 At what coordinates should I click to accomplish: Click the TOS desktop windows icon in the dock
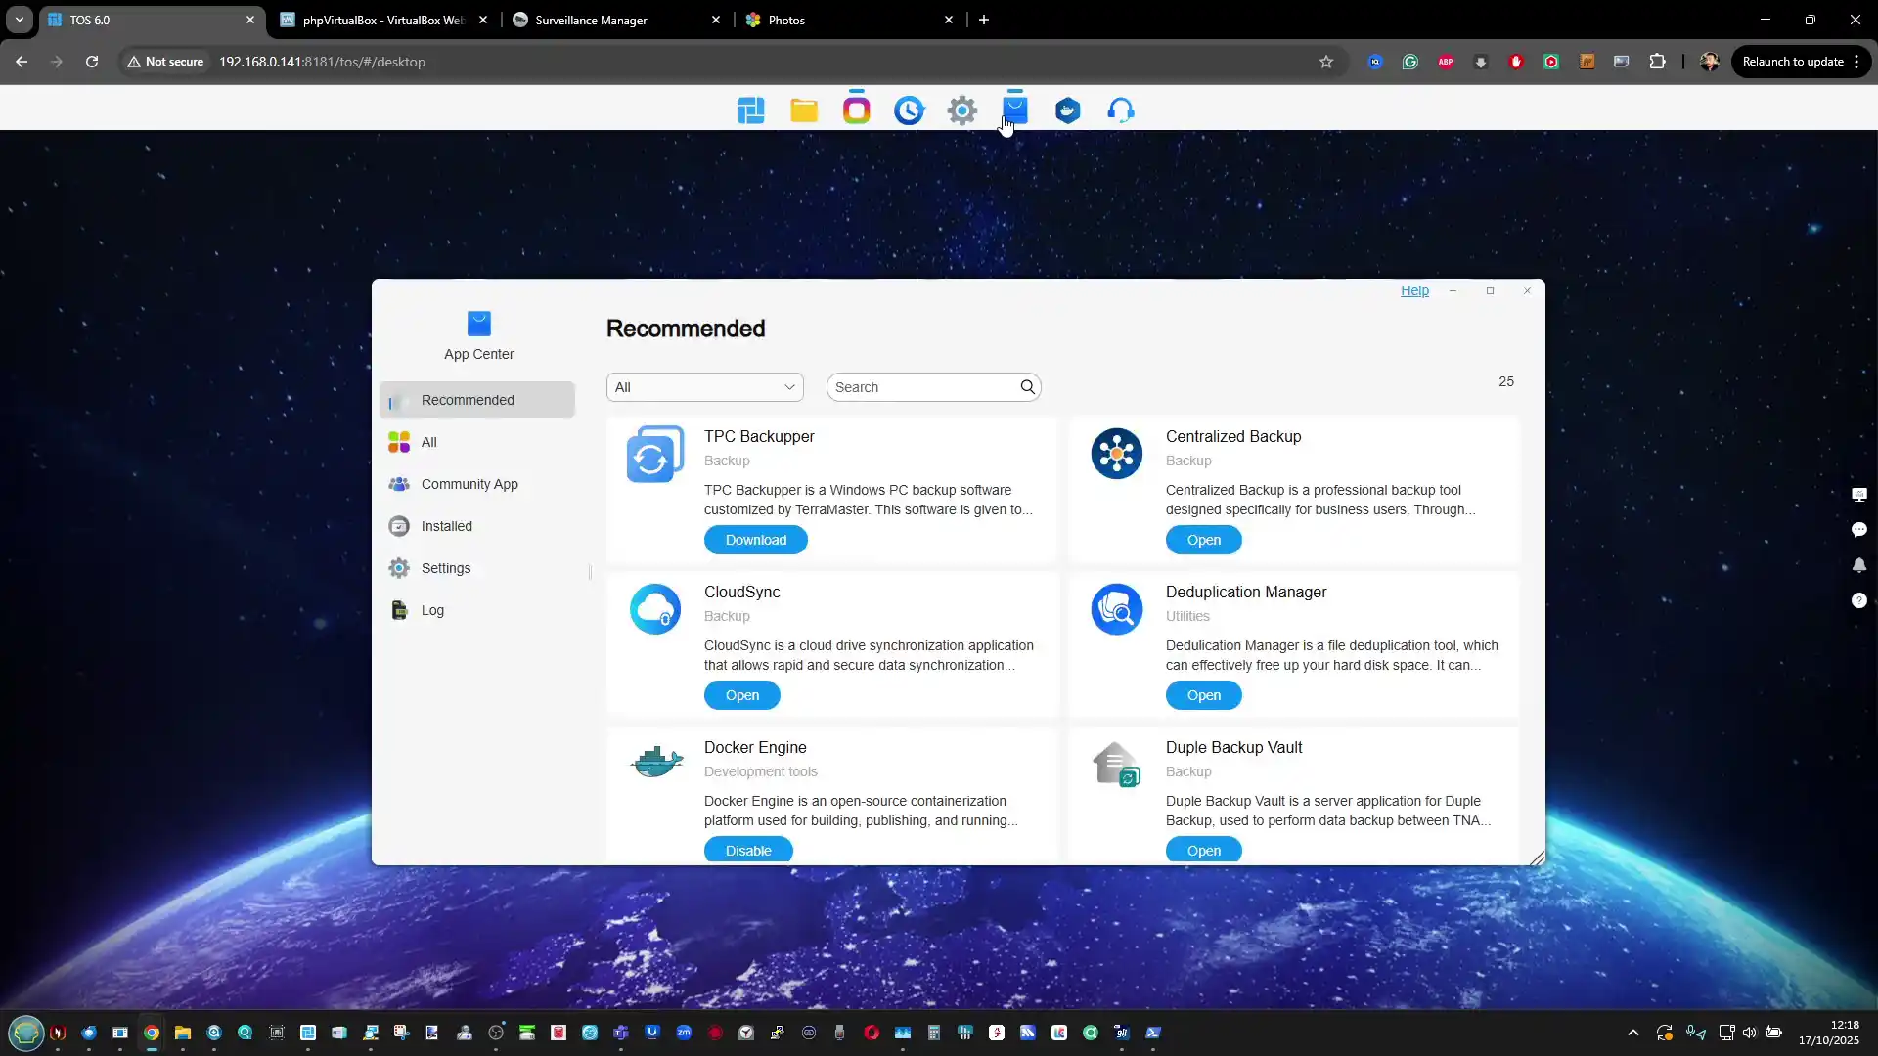(751, 110)
